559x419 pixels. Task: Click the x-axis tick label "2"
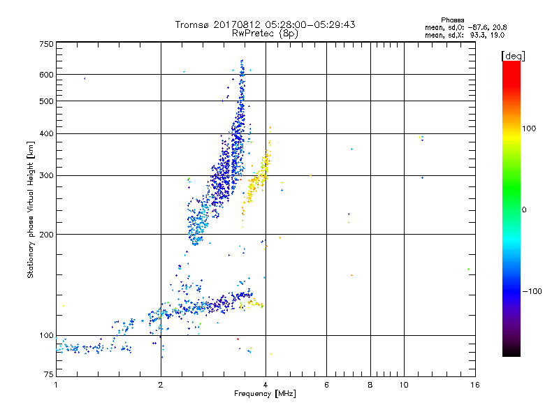click(x=161, y=385)
